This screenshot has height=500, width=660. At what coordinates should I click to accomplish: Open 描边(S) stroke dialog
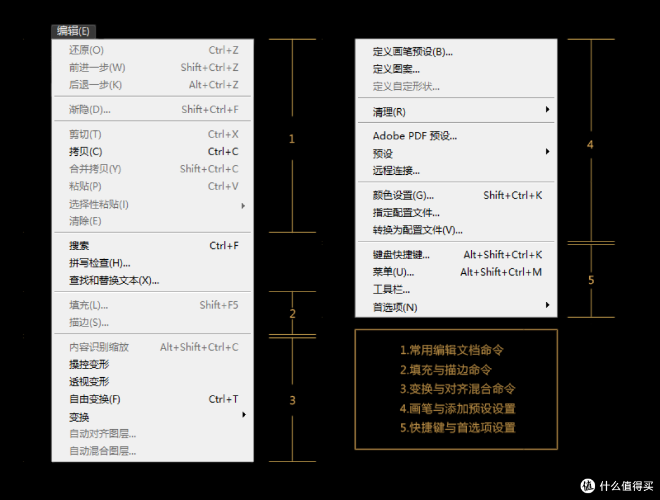coord(86,322)
